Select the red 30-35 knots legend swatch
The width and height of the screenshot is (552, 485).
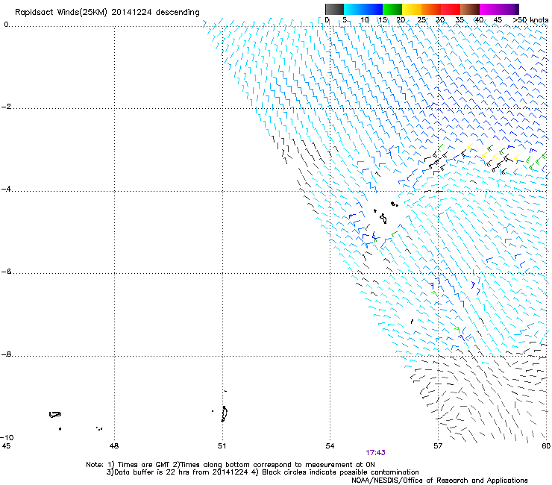click(x=451, y=9)
